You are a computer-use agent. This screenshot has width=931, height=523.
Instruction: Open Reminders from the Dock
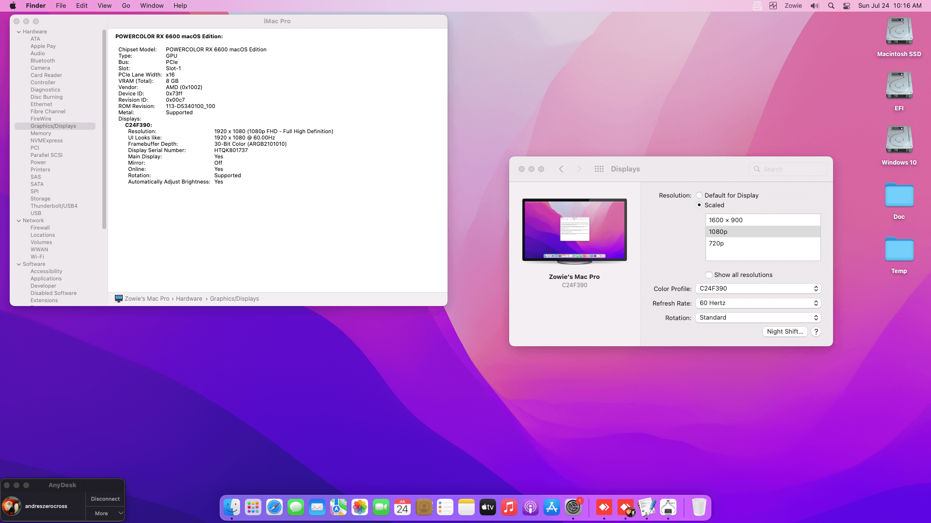tap(445, 507)
